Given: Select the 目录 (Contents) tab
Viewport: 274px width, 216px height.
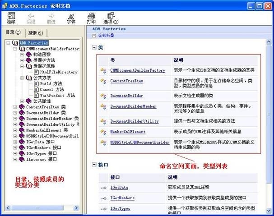Looking at the screenshot, I should click(13, 32).
